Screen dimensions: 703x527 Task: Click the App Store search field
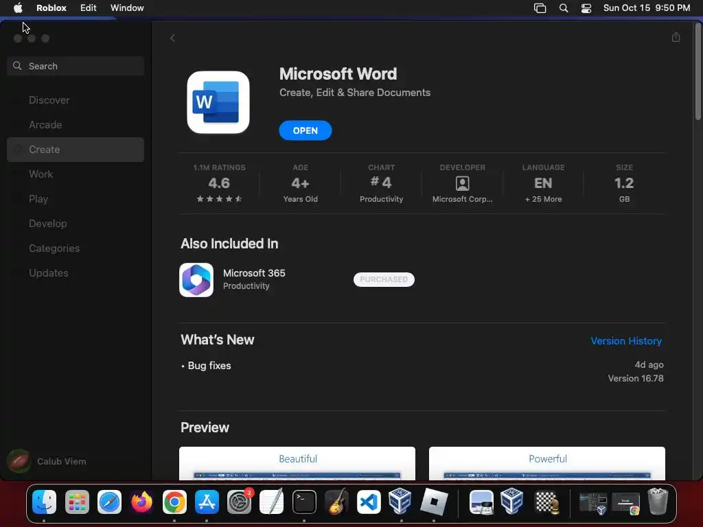click(76, 66)
